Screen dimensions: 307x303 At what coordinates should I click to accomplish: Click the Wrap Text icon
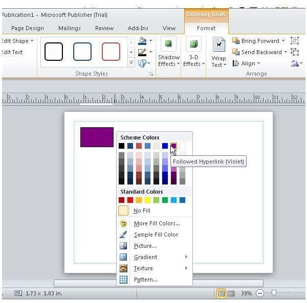point(219,44)
